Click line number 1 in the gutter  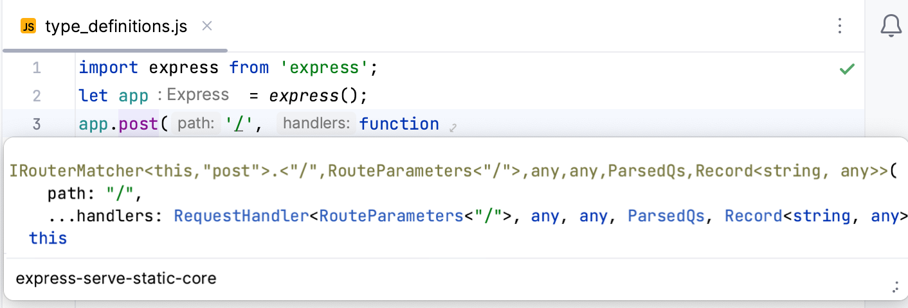click(37, 68)
